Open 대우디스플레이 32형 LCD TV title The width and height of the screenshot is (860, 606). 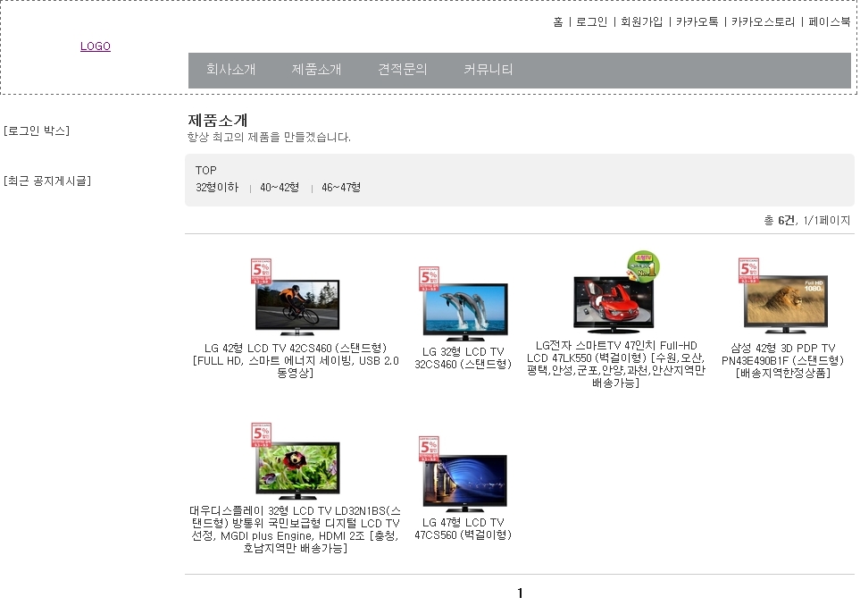coord(295,529)
